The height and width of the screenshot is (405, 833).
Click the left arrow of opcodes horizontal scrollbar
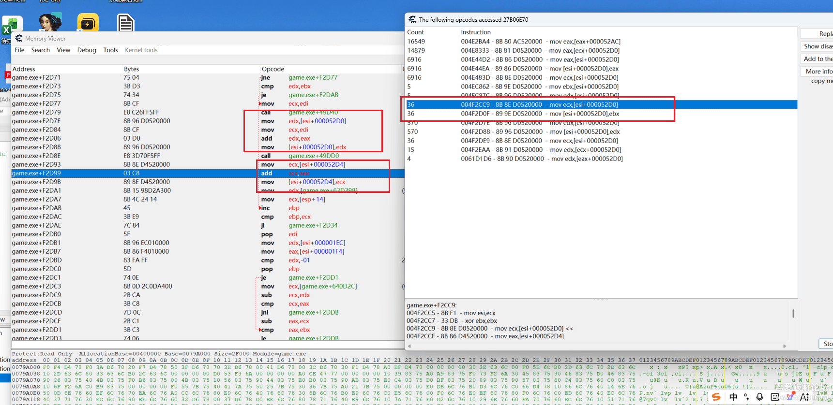(409, 346)
